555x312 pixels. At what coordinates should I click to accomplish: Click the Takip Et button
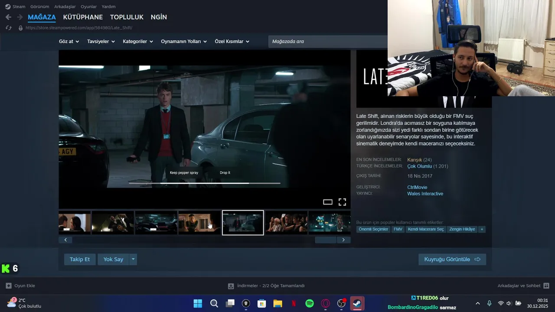click(80, 259)
